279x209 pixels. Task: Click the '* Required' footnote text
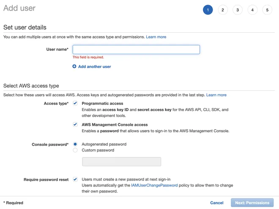pos(14,203)
